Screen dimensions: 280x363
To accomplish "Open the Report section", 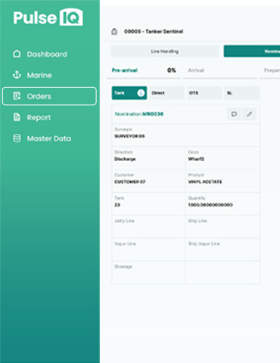I will [x=39, y=117].
